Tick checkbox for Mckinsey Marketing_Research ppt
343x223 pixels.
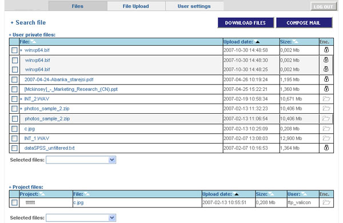tap(14, 89)
